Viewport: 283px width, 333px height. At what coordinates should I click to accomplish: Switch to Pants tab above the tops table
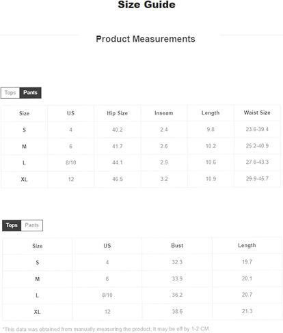(32, 225)
